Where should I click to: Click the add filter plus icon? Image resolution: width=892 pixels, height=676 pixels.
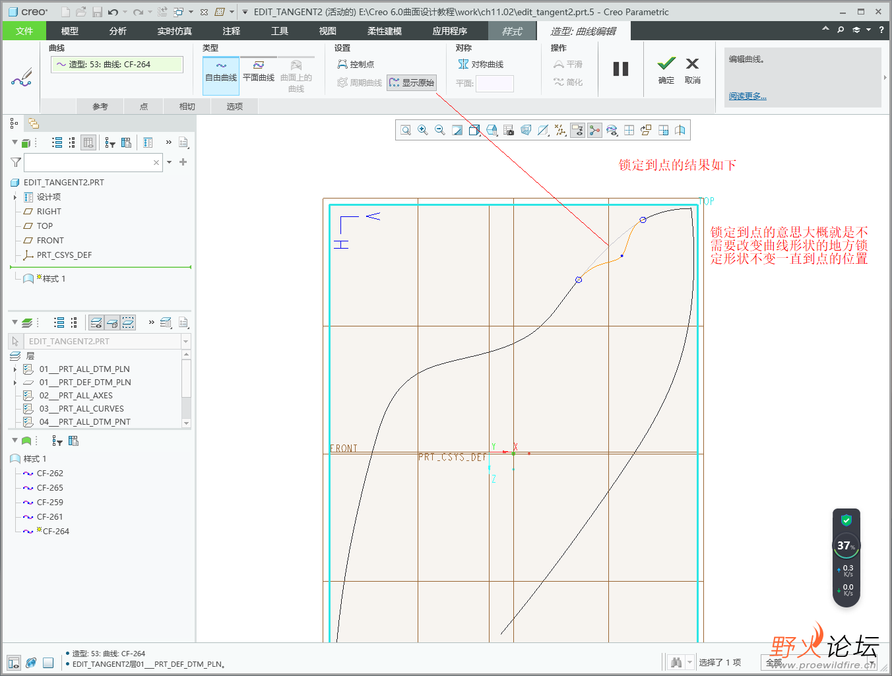pyautogui.click(x=183, y=162)
